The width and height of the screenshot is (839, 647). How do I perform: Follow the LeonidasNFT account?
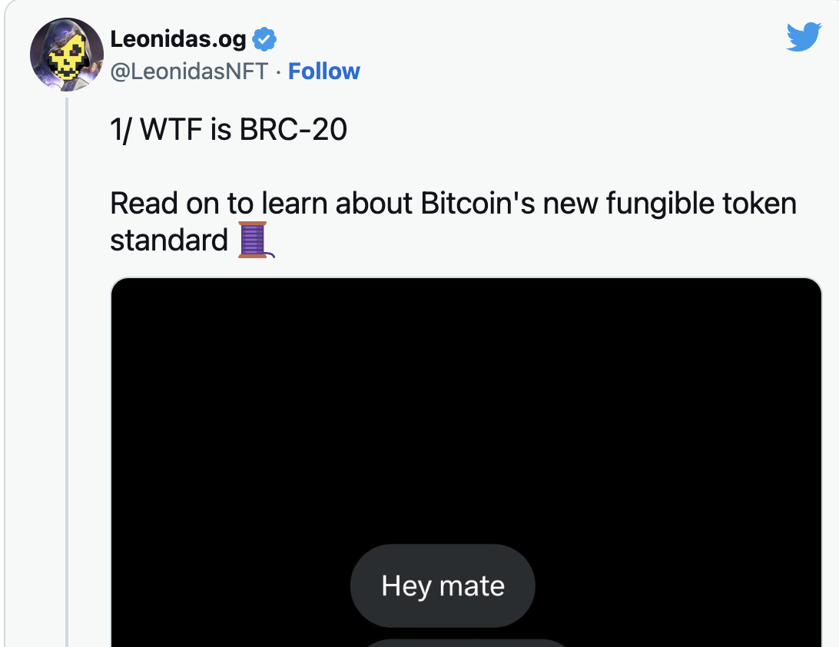pos(323,71)
